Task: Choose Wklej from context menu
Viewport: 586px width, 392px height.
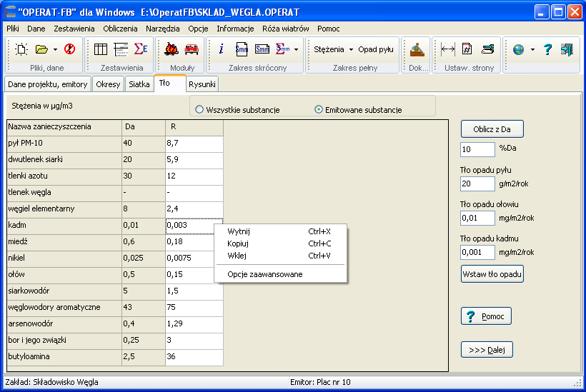Action: (x=281, y=256)
